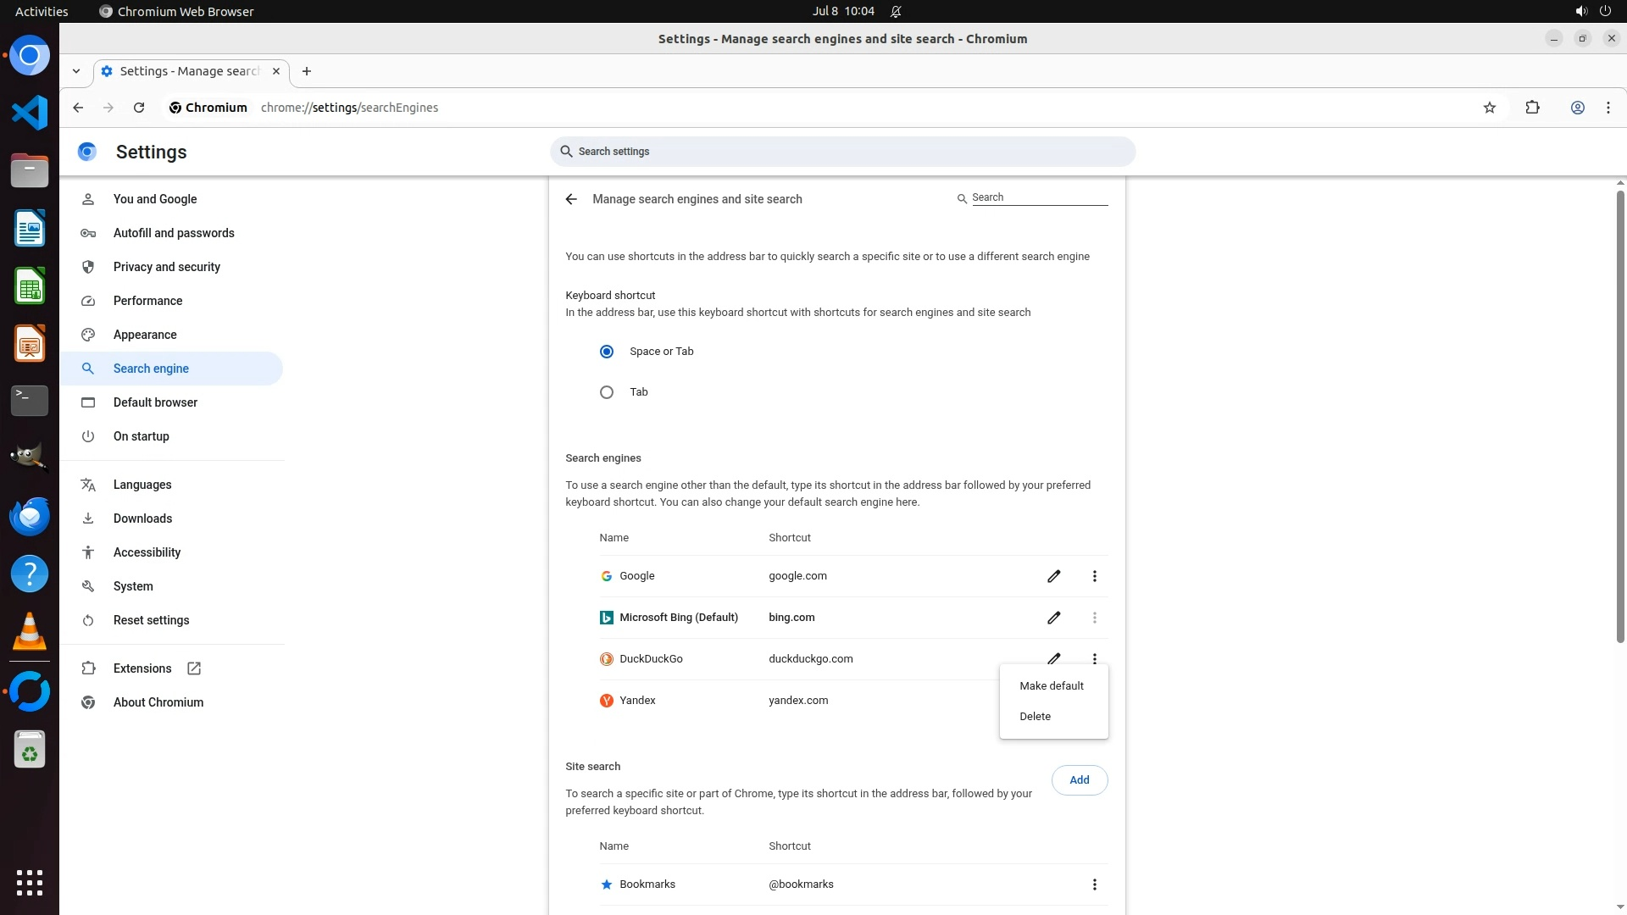This screenshot has width=1627, height=915.
Task: Edit the Microsoft Bing search engine entry
Action: (1053, 618)
